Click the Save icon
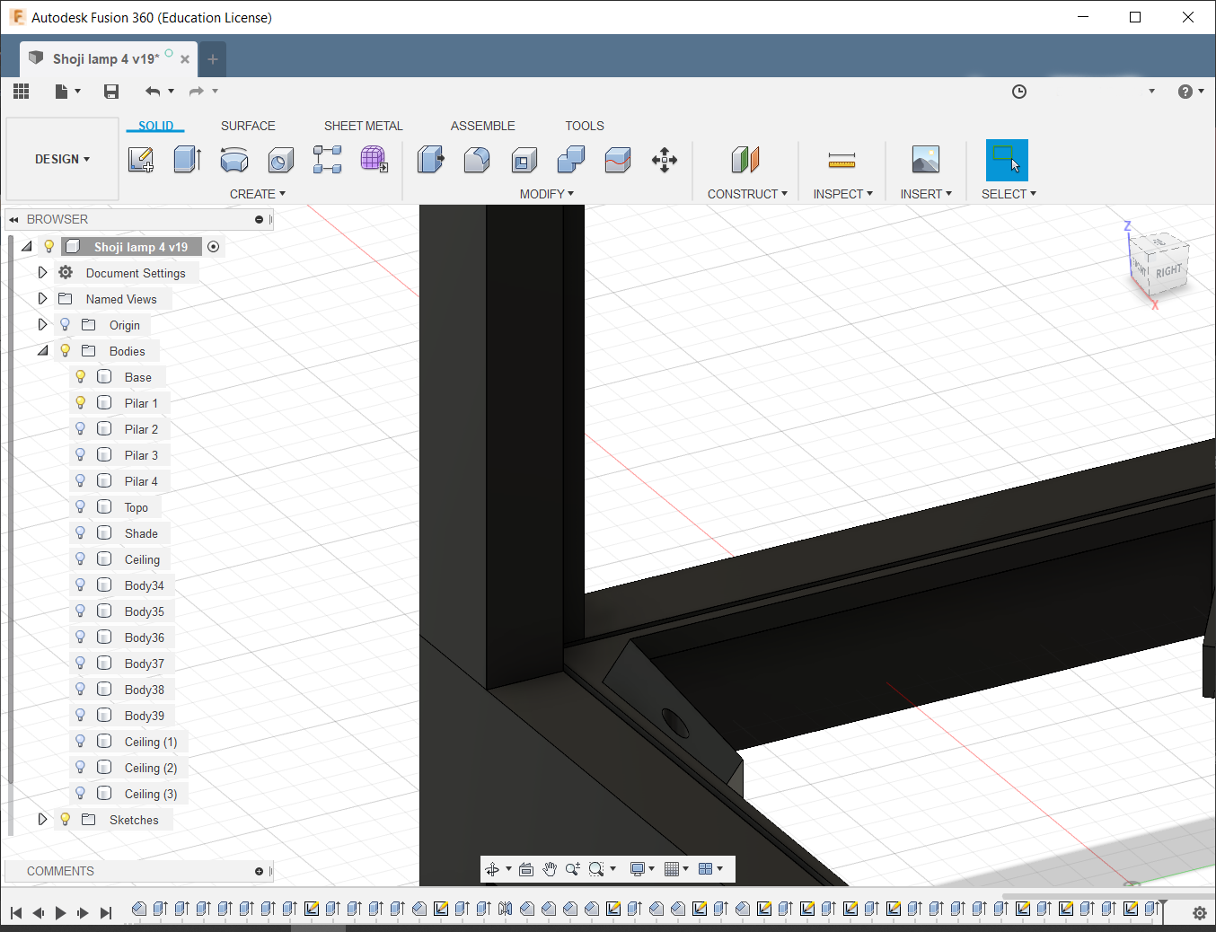The width and height of the screenshot is (1216, 932). click(x=111, y=91)
